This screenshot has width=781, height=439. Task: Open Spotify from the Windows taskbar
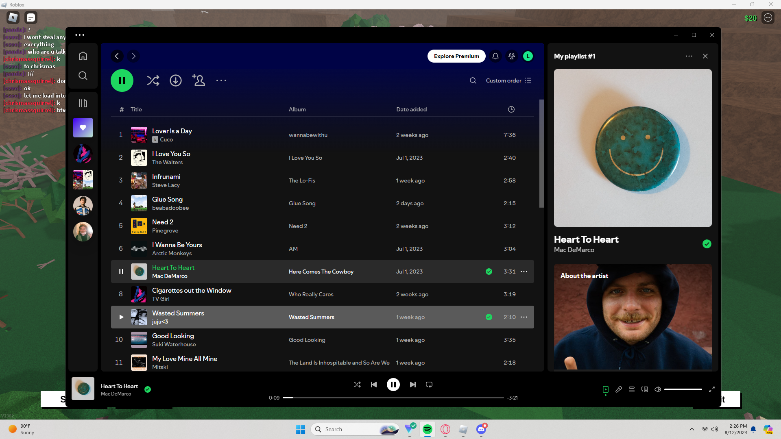tap(427, 429)
